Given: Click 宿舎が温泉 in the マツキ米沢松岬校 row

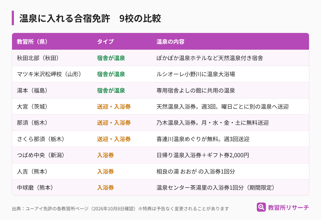Looking at the screenshot, I should [111, 74].
